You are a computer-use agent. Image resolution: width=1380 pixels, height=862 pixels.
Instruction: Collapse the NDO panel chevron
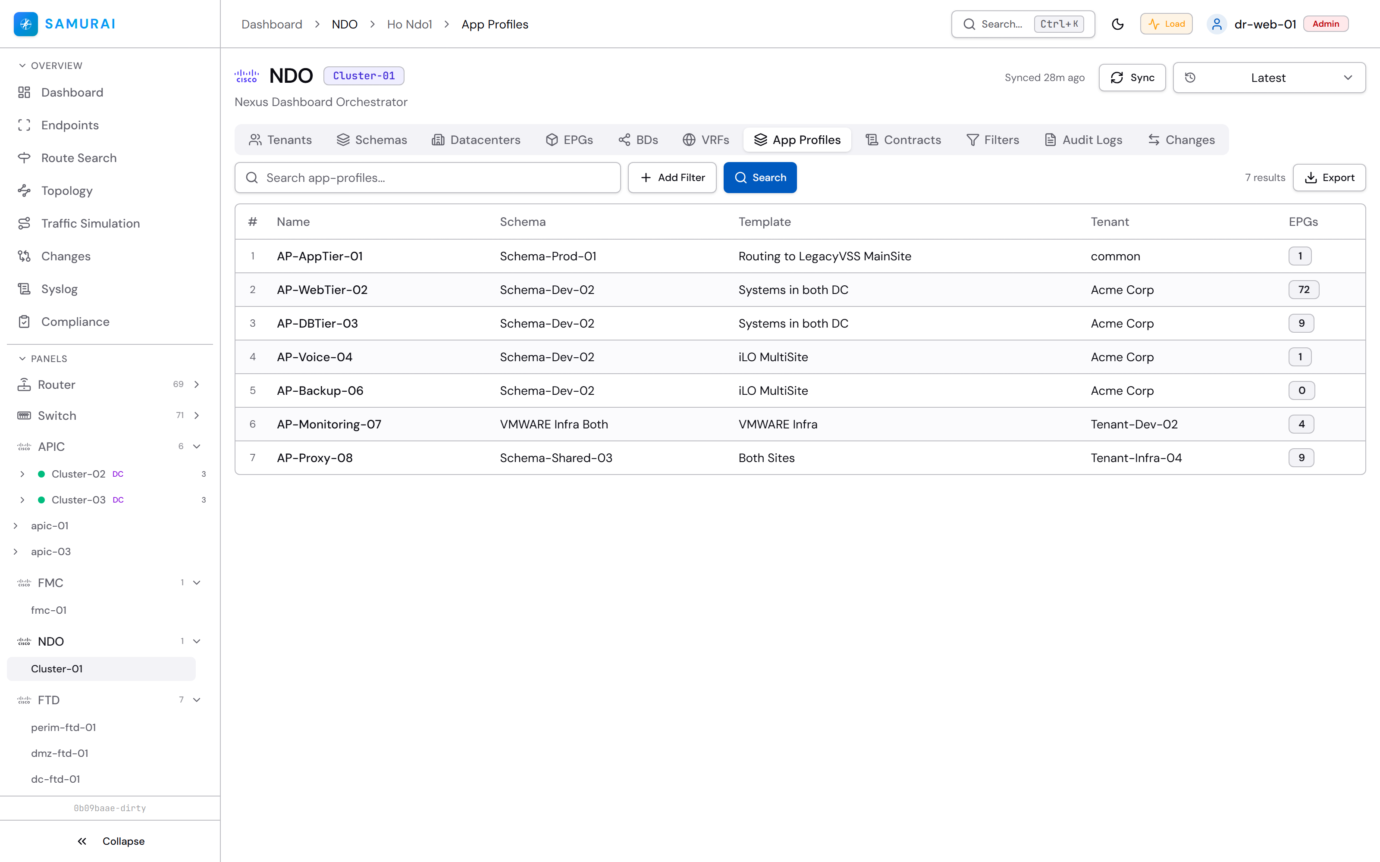tap(197, 641)
